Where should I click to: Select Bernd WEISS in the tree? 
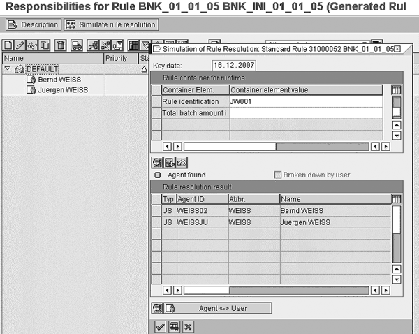[x=59, y=80]
